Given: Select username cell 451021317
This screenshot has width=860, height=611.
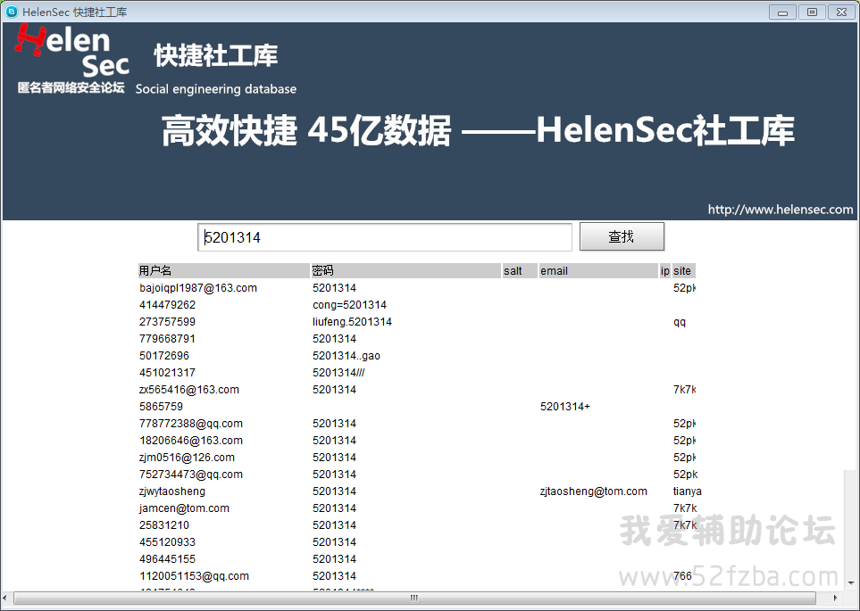Looking at the screenshot, I should pyautogui.click(x=167, y=373).
